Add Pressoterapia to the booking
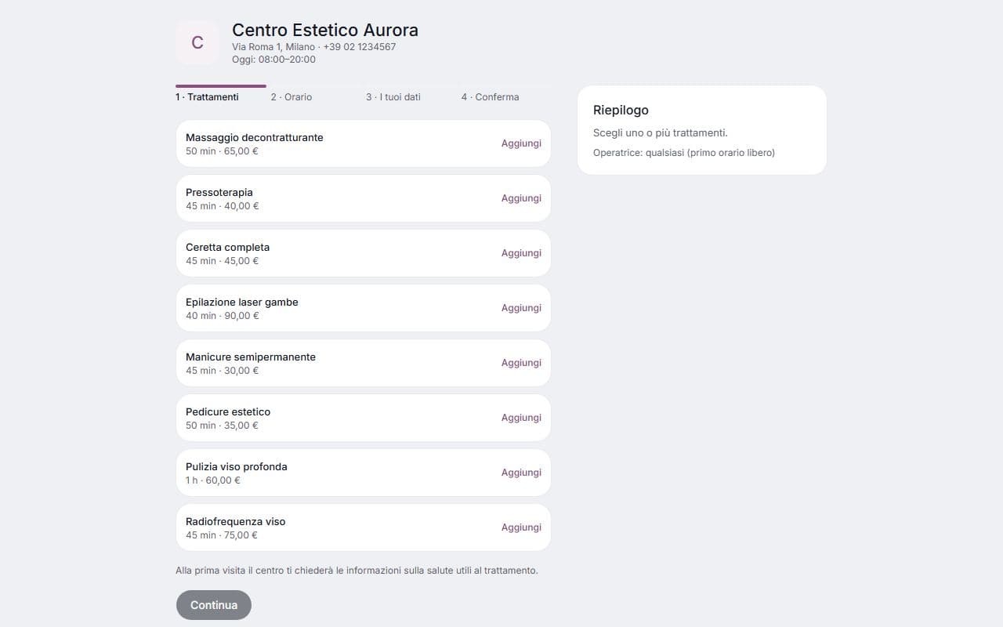The width and height of the screenshot is (1003, 627). 521,198
